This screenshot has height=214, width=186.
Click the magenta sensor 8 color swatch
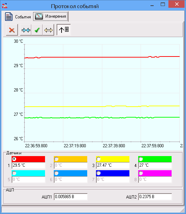(155, 173)
